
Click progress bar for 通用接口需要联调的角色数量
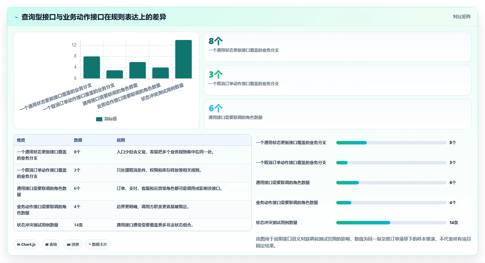[391, 183]
